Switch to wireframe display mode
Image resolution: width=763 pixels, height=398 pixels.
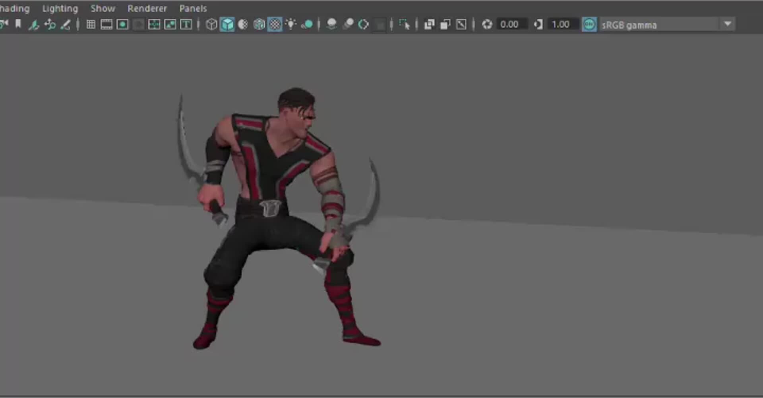pyautogui.click(x=211, y=24)
